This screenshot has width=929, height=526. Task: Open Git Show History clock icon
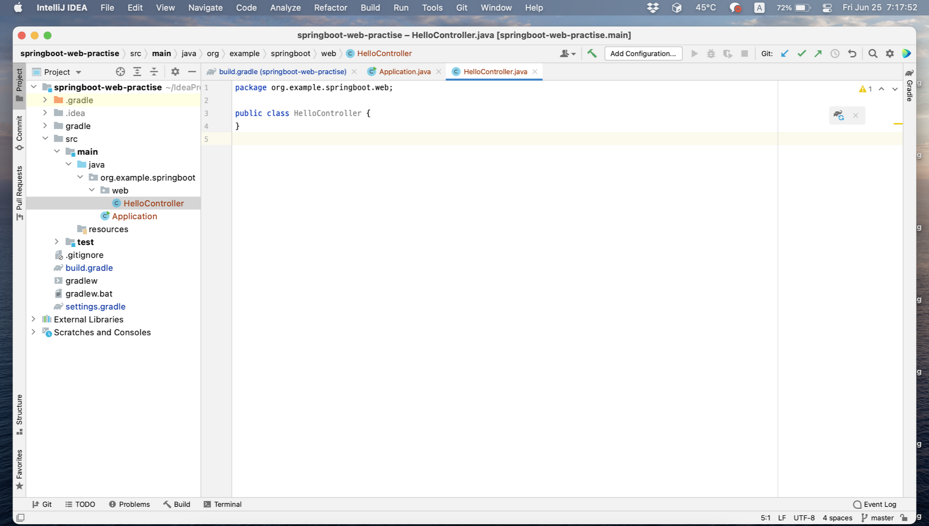835,53
